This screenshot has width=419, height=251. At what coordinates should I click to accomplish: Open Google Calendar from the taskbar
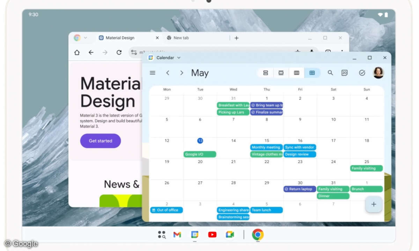(x=195, y=235)
